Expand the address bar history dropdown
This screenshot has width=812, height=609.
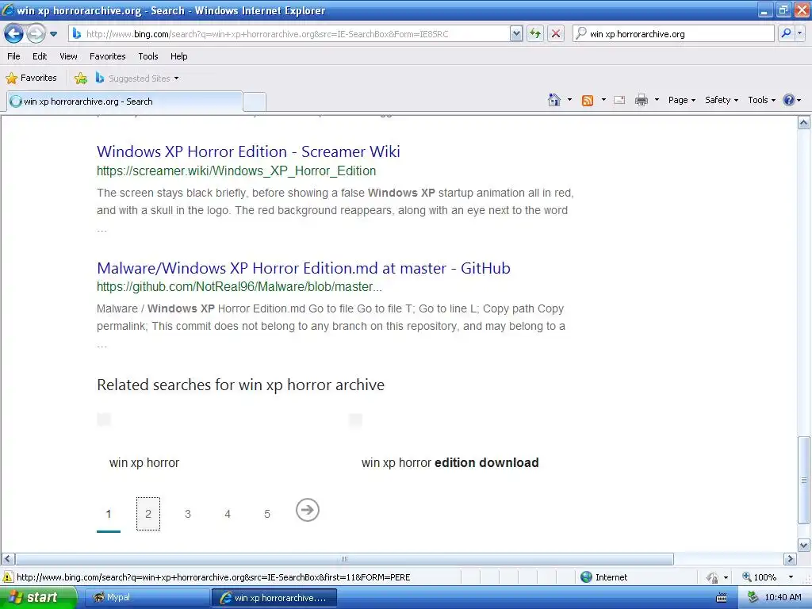click(515, 34)
